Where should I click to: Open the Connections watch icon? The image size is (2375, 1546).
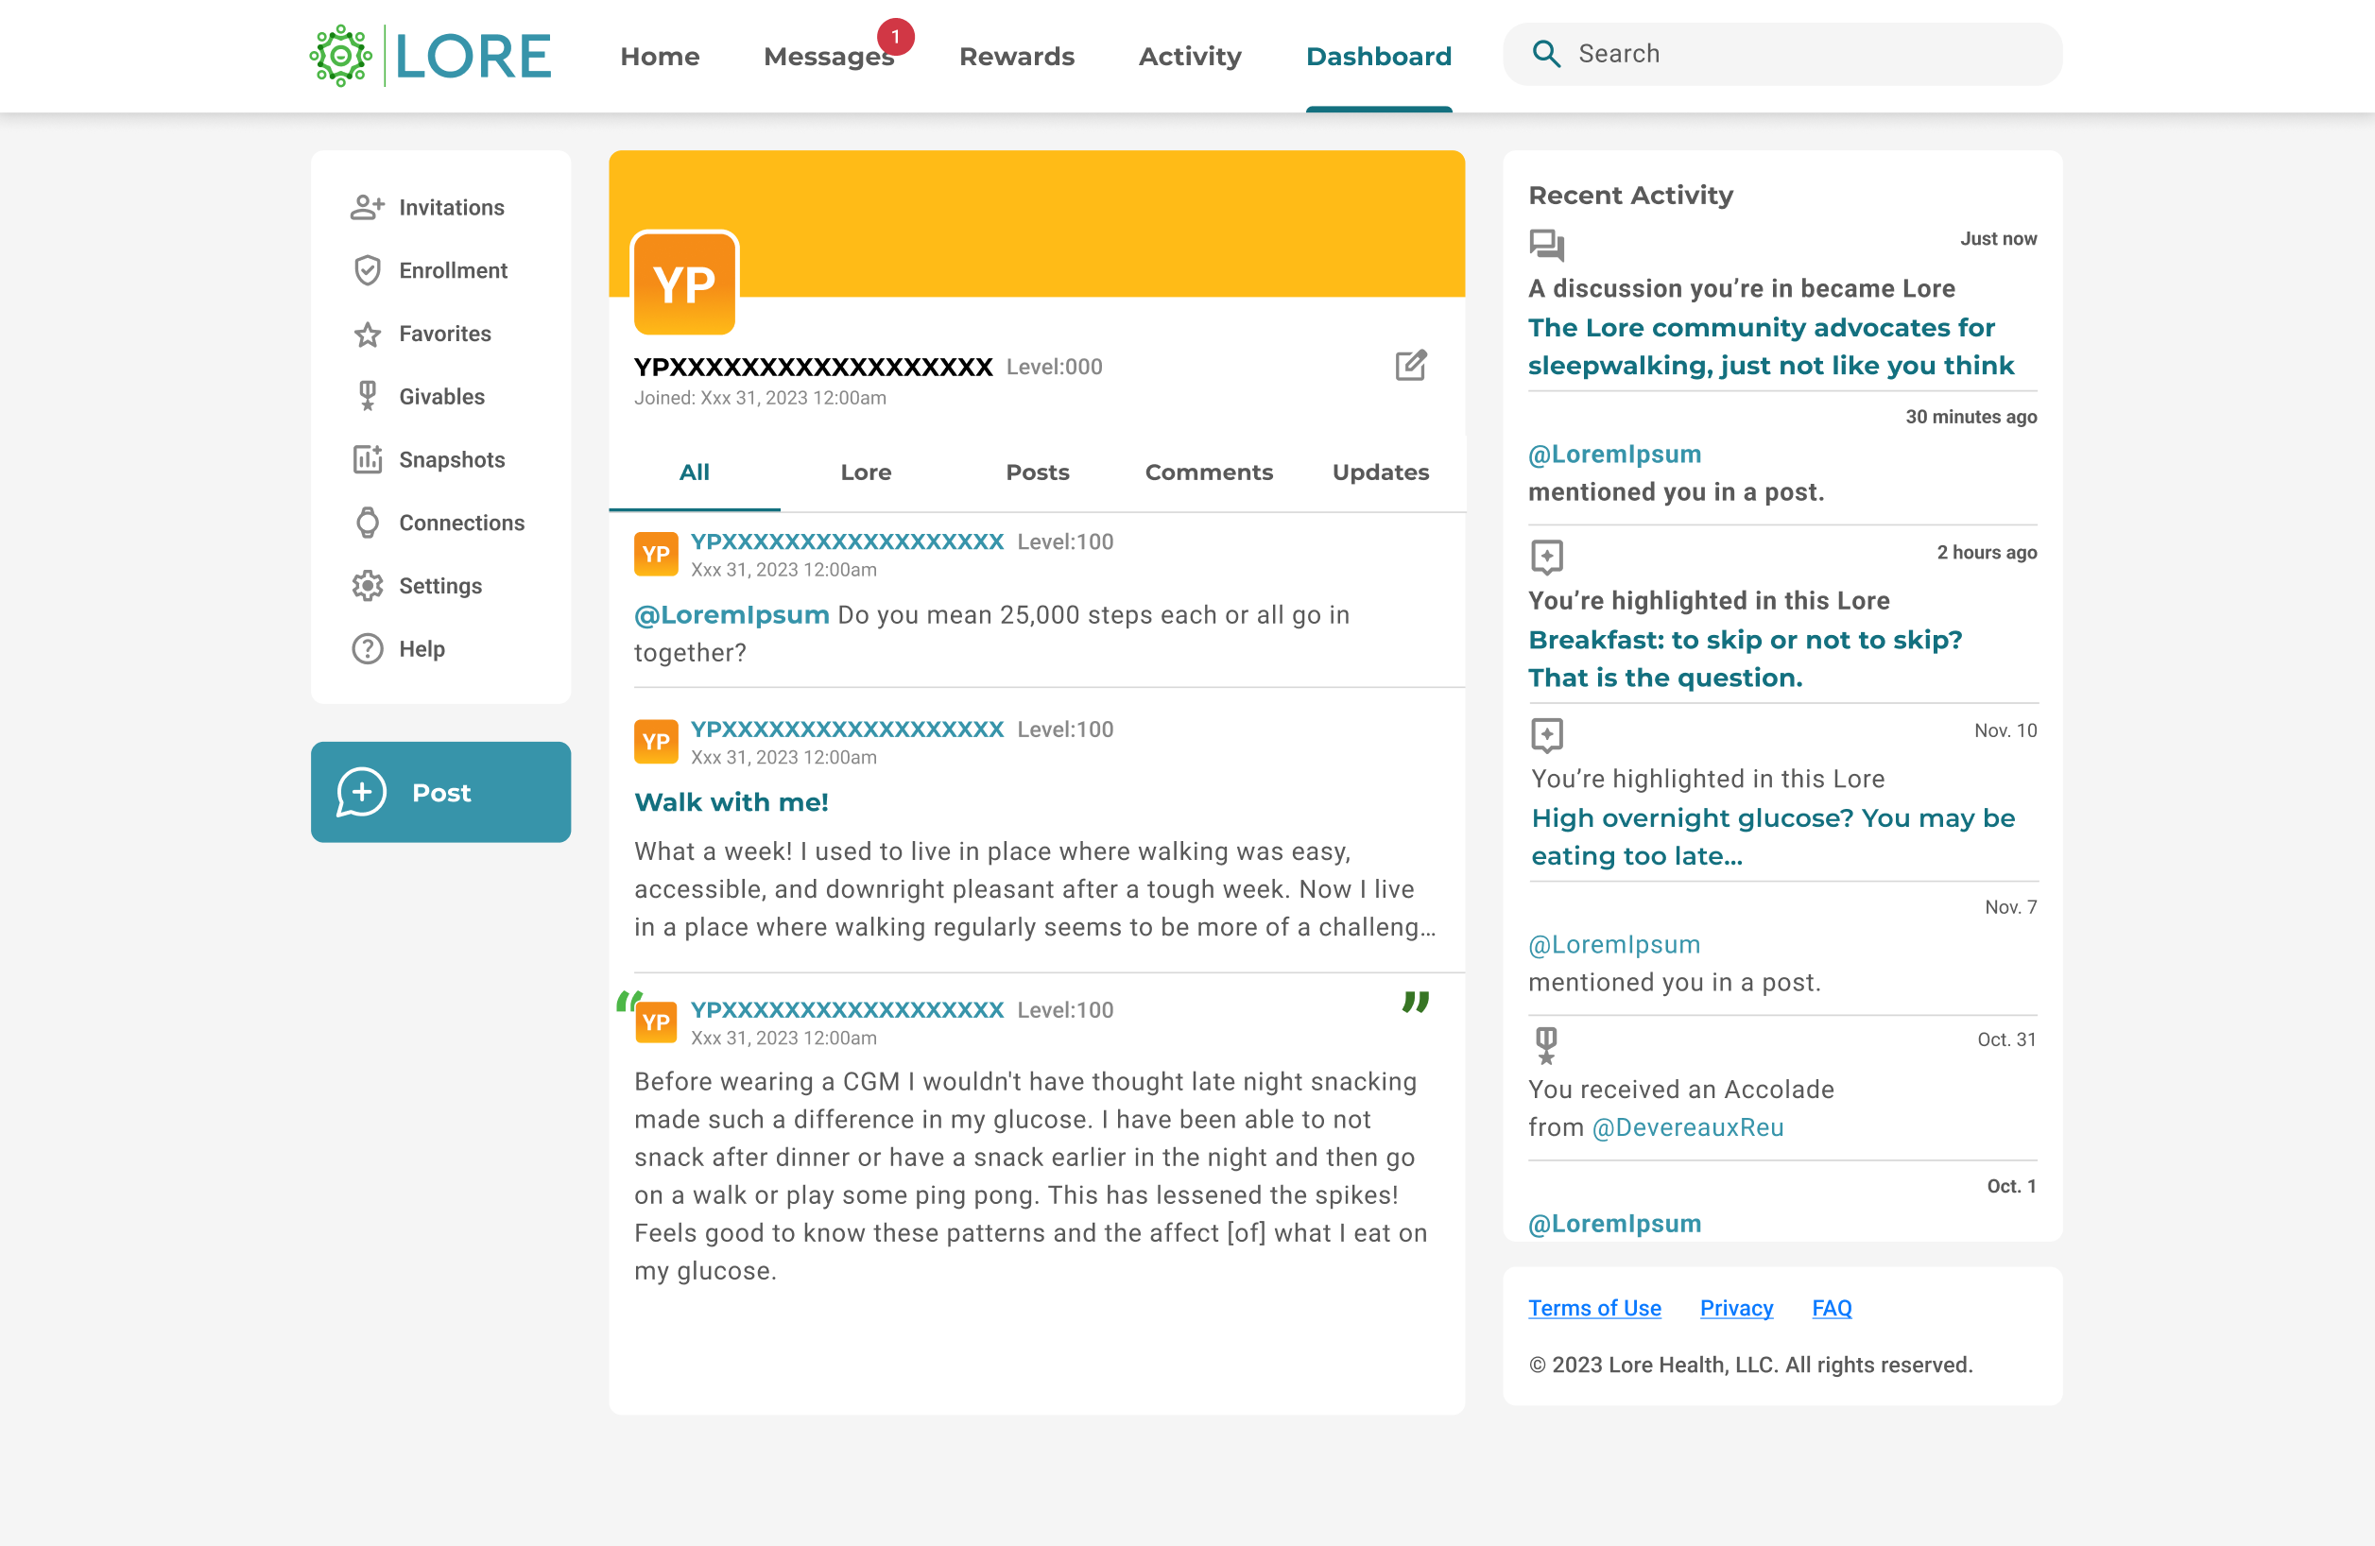368,522
